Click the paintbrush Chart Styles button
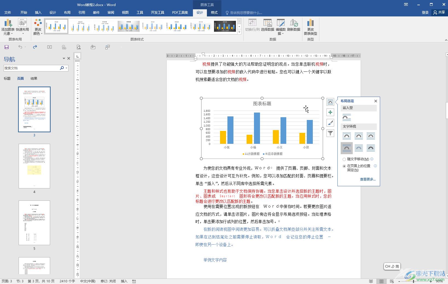448x284 pixels. coord(330,123)
